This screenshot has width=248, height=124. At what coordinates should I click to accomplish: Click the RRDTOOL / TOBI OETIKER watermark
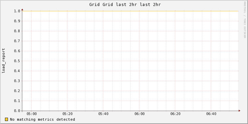click(x=245, y=20)
